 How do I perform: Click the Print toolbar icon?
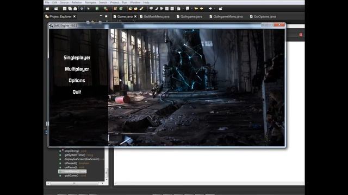76,9
